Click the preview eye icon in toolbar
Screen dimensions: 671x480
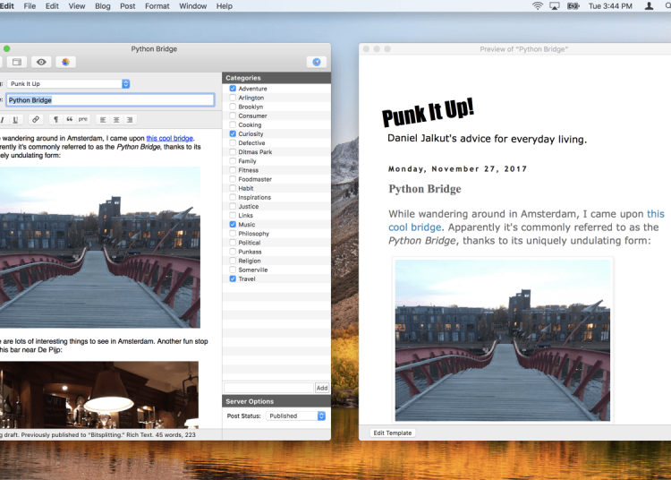(x=41, y=62)
